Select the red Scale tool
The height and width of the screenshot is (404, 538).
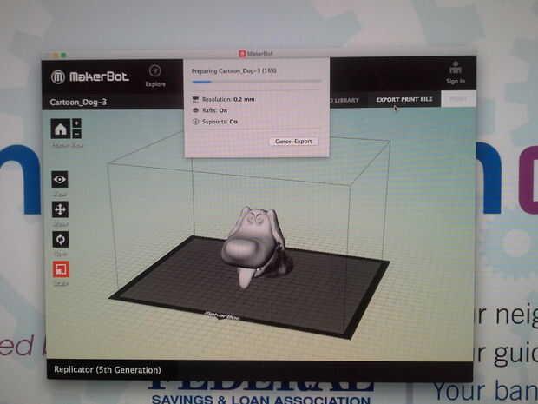point(61,269)
